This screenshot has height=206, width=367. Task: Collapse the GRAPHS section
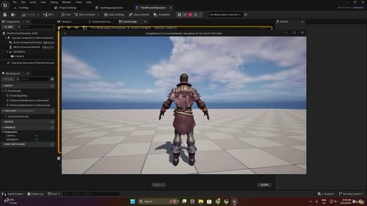(3, 86)
